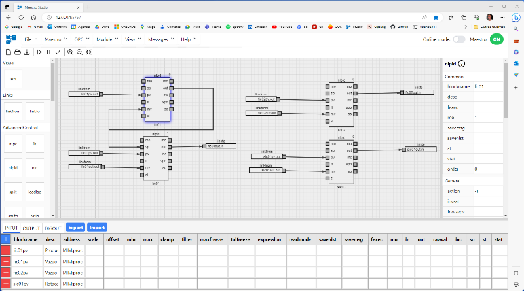
Task: Expand the OPC dropdown menu
Action: tap(82, 39)
